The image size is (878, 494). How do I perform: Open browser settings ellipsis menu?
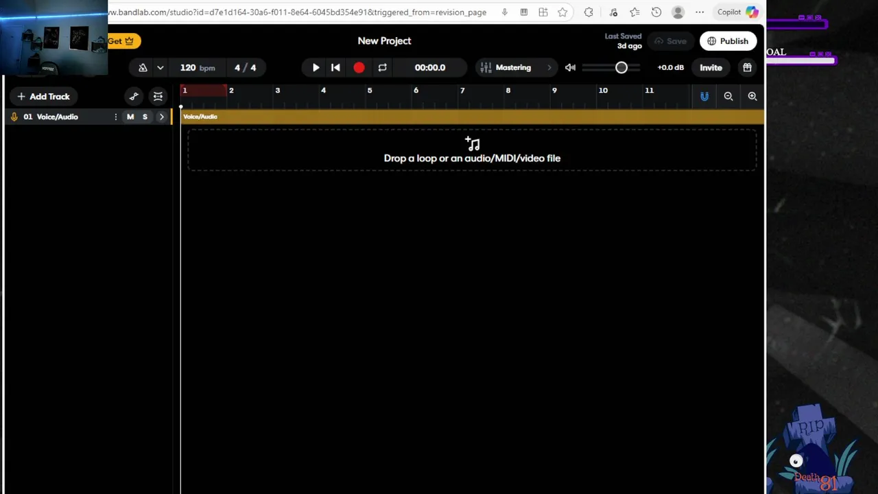click(700, 12)
